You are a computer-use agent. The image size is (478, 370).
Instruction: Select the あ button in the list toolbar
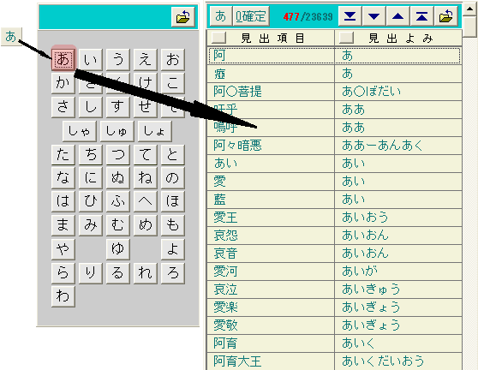click(220, 16)
